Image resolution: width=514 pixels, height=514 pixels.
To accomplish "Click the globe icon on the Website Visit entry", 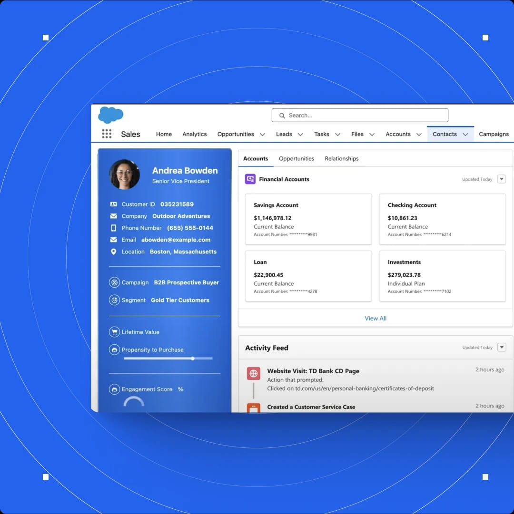I will click(x=253, y=373).
